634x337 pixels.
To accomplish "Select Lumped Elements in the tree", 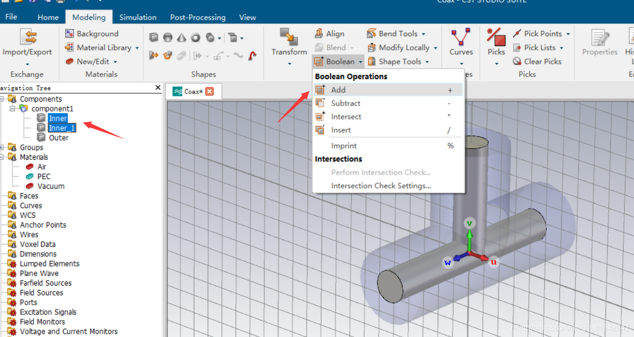I will [x=49, y=263].
